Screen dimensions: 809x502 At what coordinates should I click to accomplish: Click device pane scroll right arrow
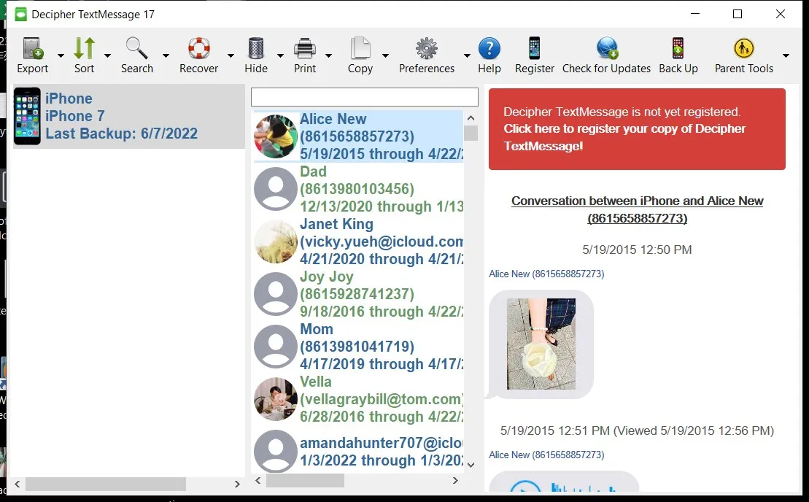click(237, 484)
